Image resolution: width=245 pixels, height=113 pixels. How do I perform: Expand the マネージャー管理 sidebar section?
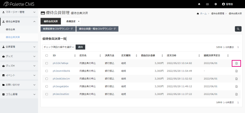point(19,12)
